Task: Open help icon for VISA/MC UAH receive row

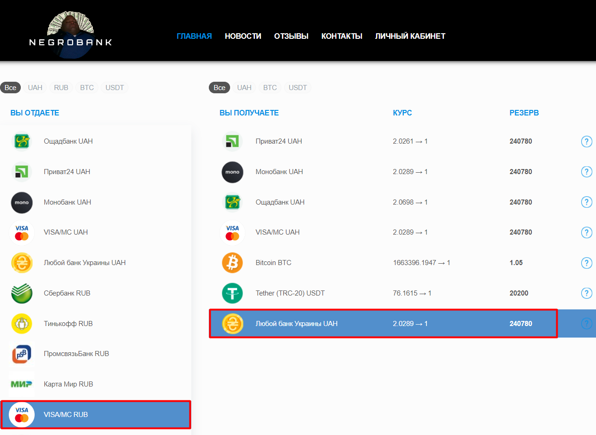Action: 586,232
